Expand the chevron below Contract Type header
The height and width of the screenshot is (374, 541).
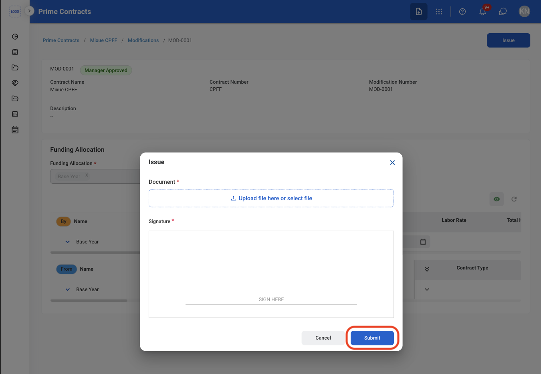tap(427, 290)
